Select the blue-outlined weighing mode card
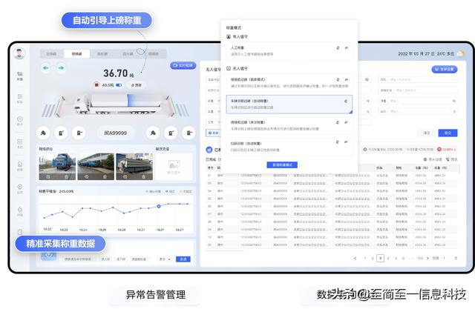 pyautogui.click(x=289, y=104)
